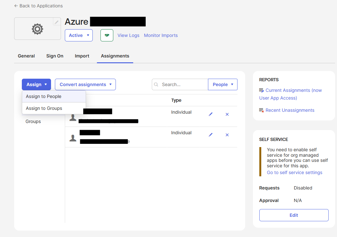Click the Current Assignments report icon
The image size is (337, 237).
(262, 91)
